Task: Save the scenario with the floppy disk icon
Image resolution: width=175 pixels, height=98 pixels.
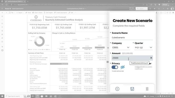Action: 132,89
